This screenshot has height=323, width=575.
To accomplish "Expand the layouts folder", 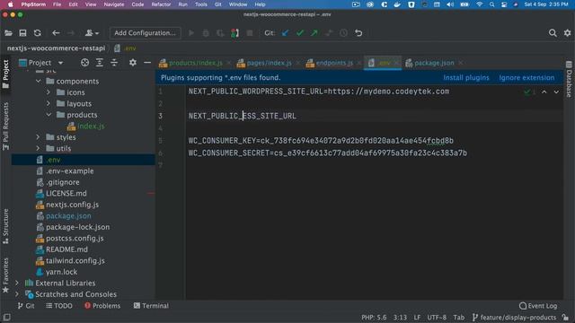I will [49, 104].
